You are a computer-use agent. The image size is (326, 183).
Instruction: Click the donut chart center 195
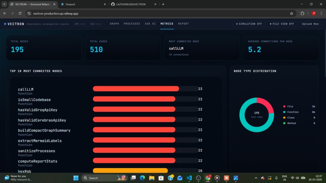pyautogui.click(x=256, y=113)
